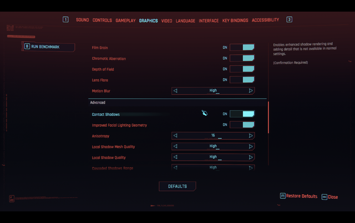This screenshot has height=223, width=355.
Task: Open the Interface tab
Action: 209,21
